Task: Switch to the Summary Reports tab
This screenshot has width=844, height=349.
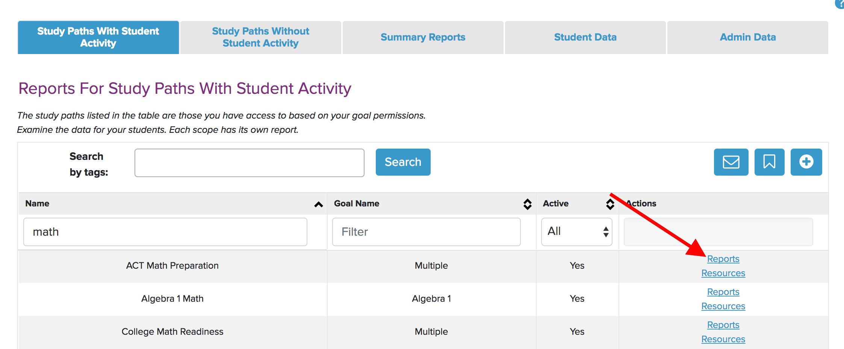Action: pos(422,37)
